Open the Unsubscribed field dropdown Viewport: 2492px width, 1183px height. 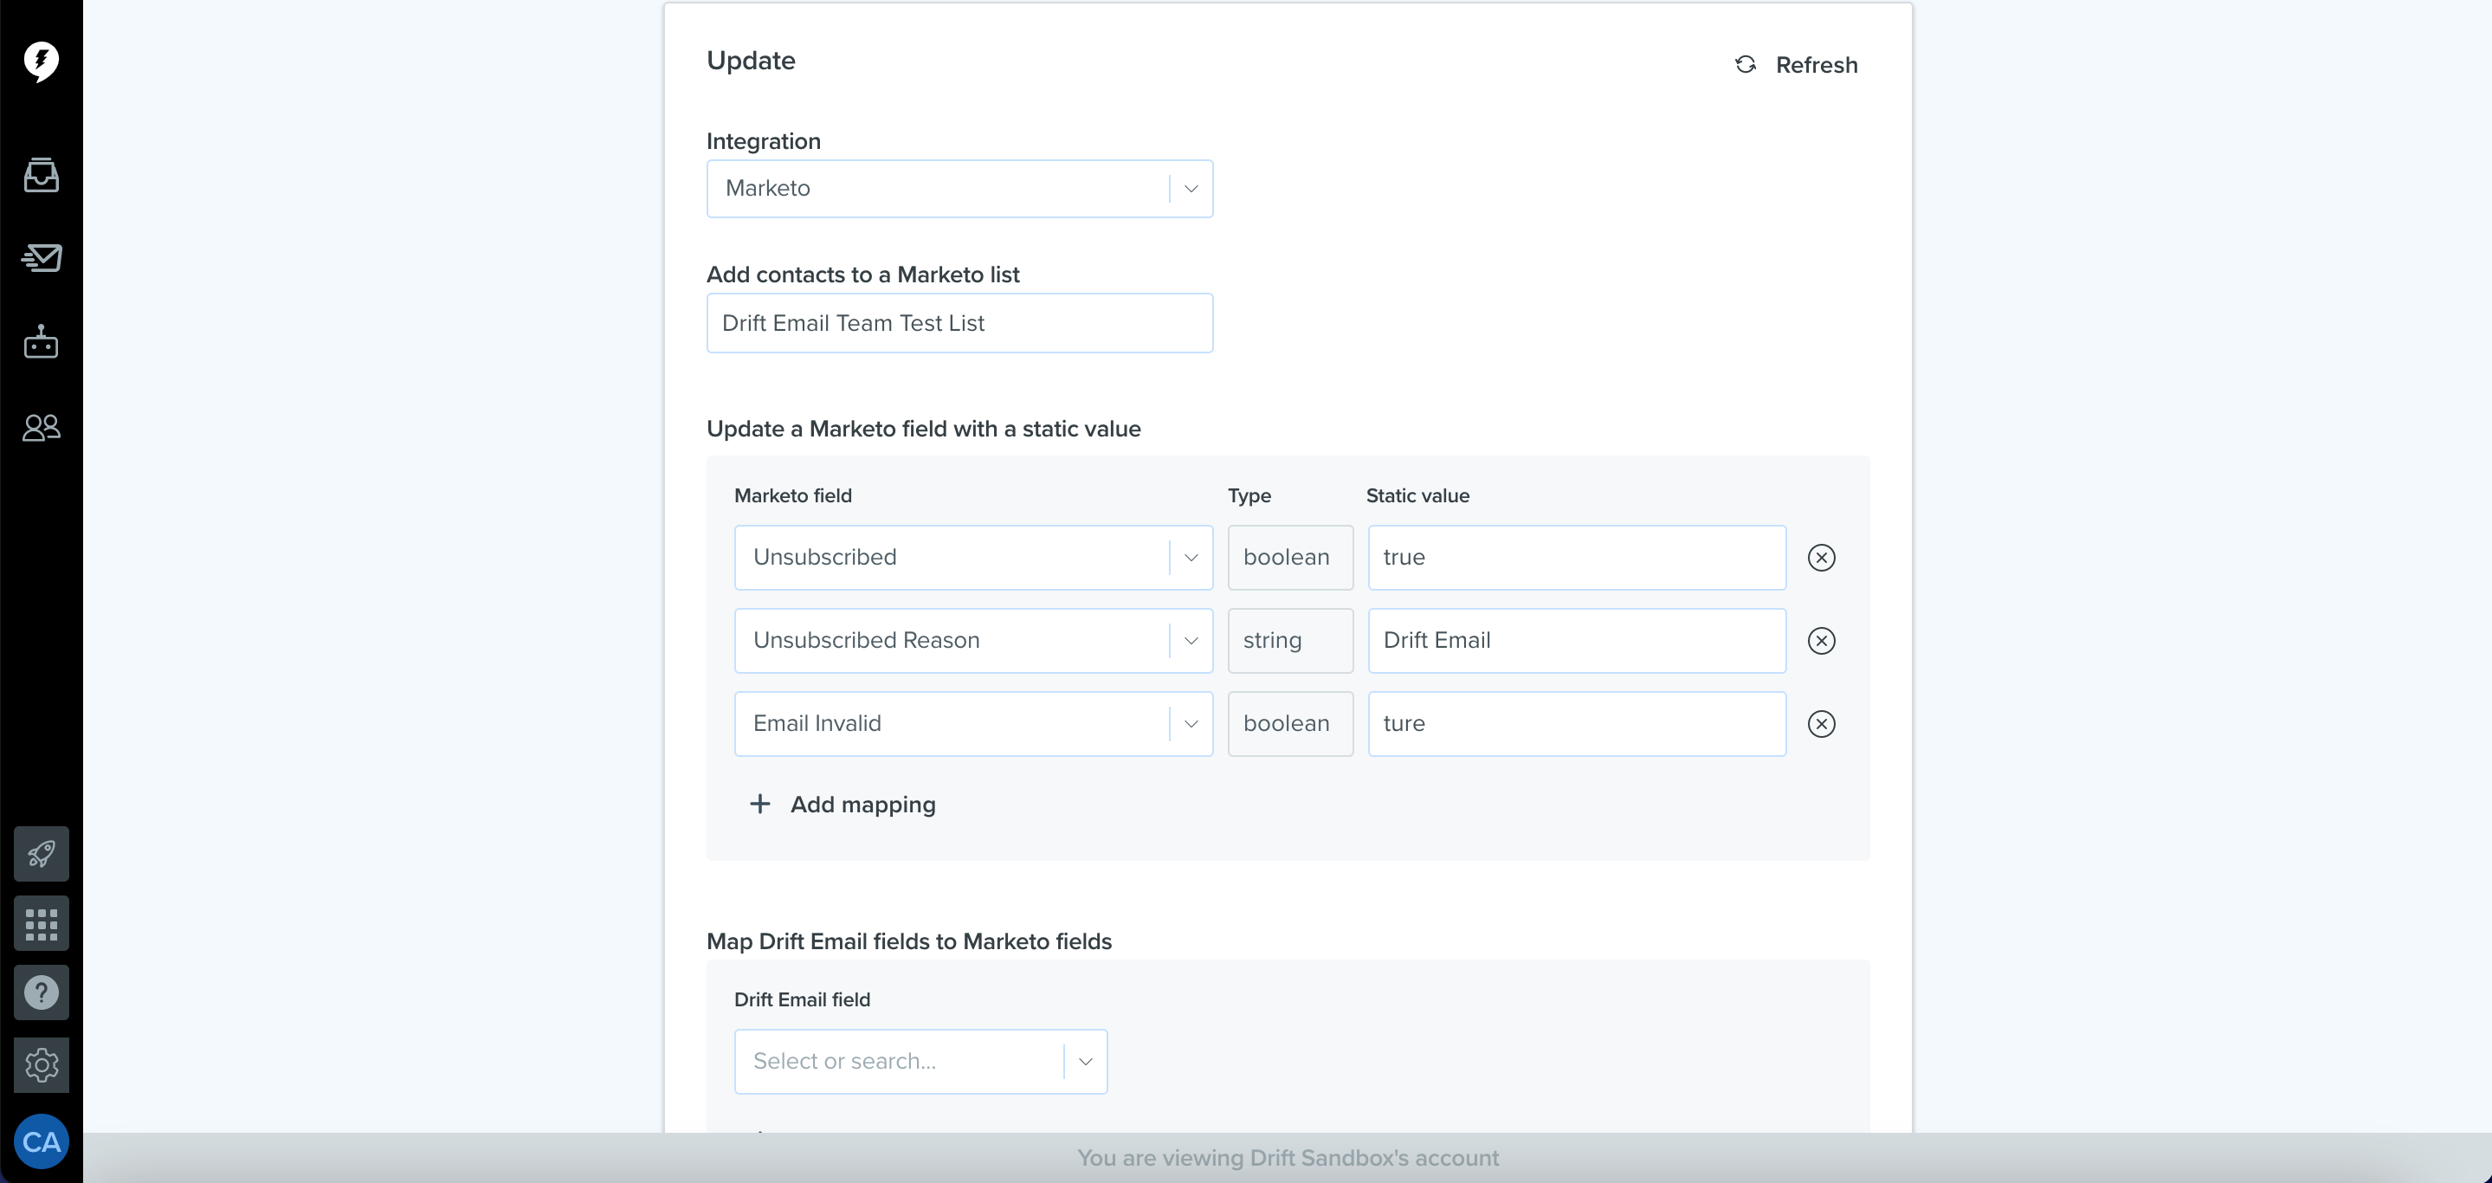pyautogui.click(x=973, y=557)
